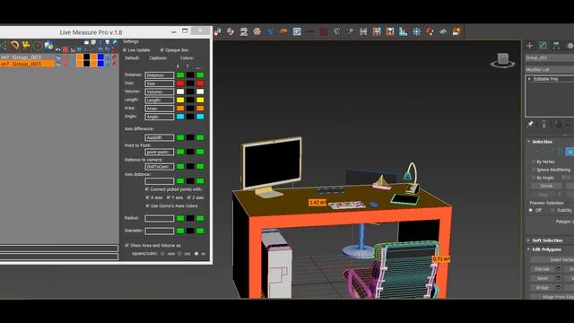Select the highlighted sub-object level icon in Selection
The height and width of the screenshot is (323, 574).
(570, 152)
